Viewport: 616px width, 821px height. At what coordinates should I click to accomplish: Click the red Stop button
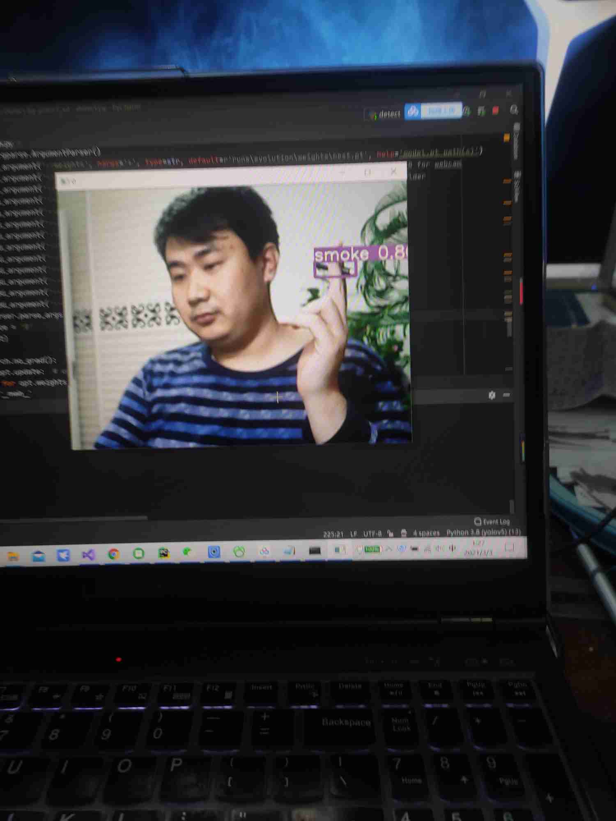(x=496, y=110)
